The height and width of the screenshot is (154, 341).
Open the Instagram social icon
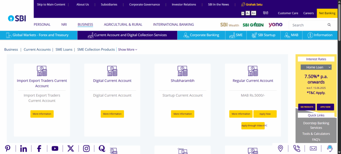click(86, 149)
